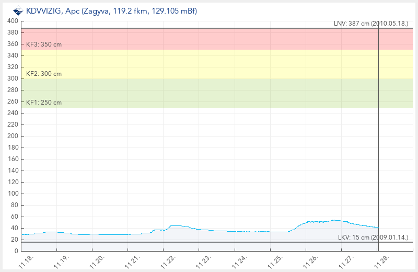The height and width of the screenshot is (272, 418).
Task: Click the red third-degree alert band
Action: (209, 38)
